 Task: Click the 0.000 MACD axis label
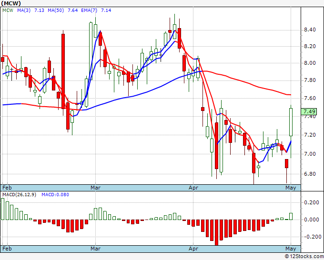point(312,220)
